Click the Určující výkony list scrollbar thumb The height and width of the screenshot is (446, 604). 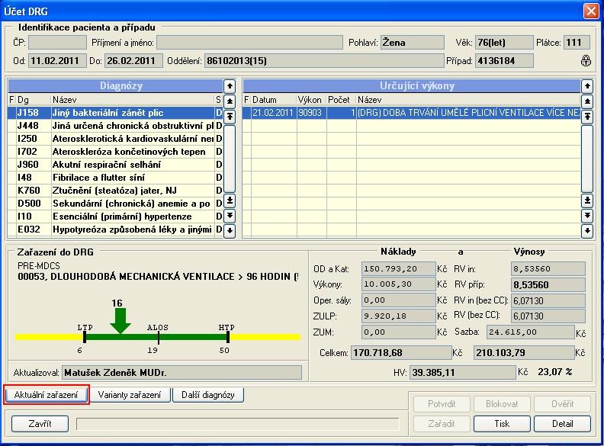click(587, 159)
